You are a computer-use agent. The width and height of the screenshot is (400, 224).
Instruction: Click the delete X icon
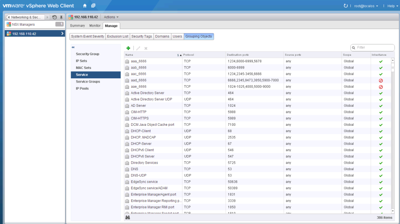point(146,48)
